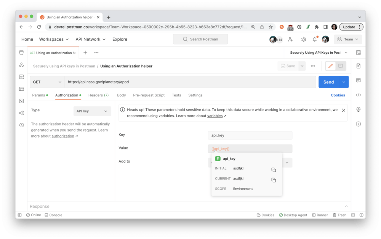Open Cookies in status bar

(265, 215)
